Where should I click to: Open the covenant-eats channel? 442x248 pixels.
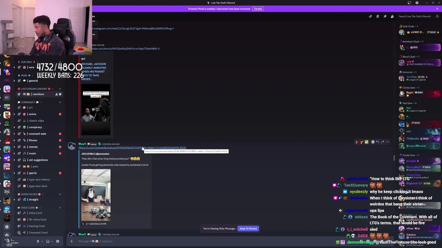tap(39, 134)
